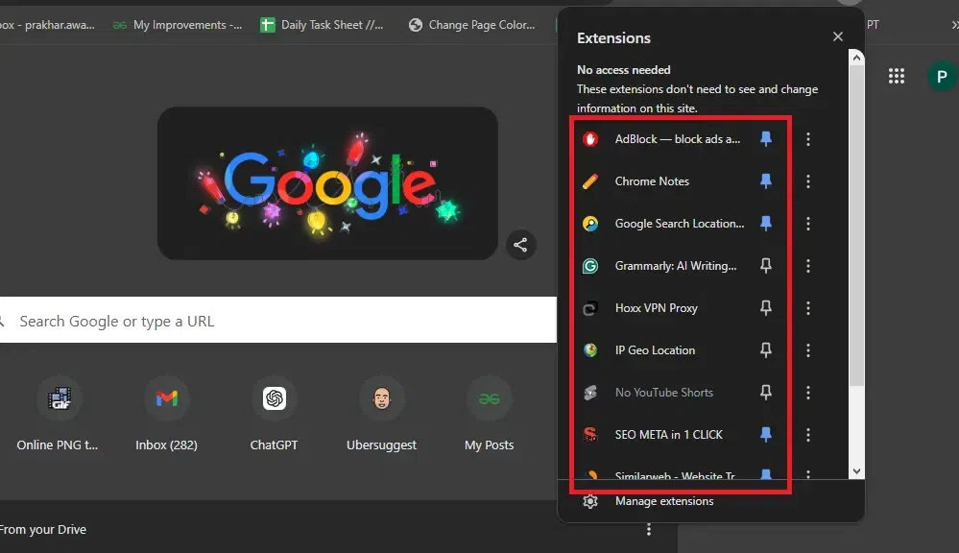Open the My Improvements bookmark

click(x=178, y=25)
